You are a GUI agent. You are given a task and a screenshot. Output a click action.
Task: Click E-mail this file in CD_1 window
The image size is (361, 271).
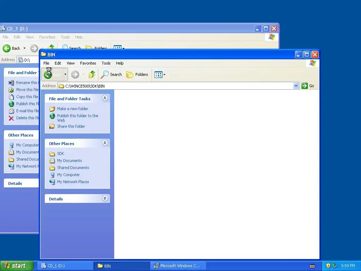[x=27, y=111]
